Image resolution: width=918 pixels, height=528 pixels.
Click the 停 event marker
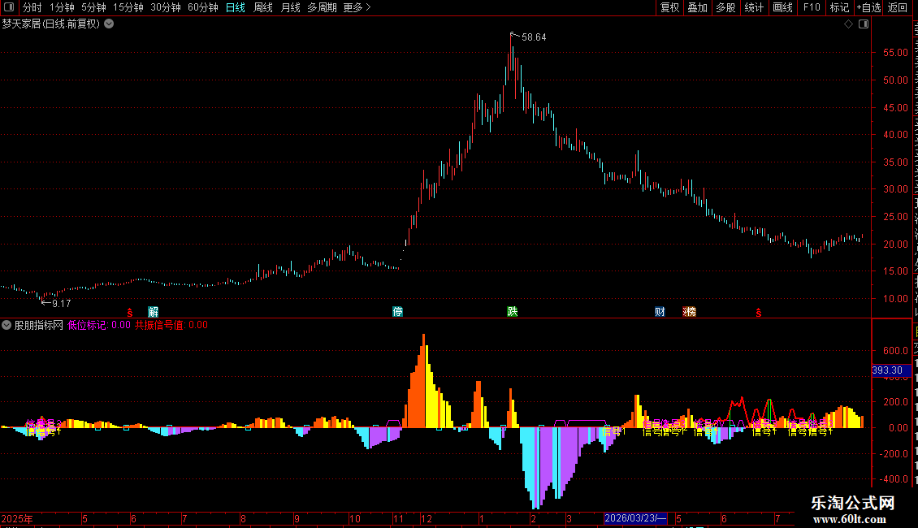397,312
